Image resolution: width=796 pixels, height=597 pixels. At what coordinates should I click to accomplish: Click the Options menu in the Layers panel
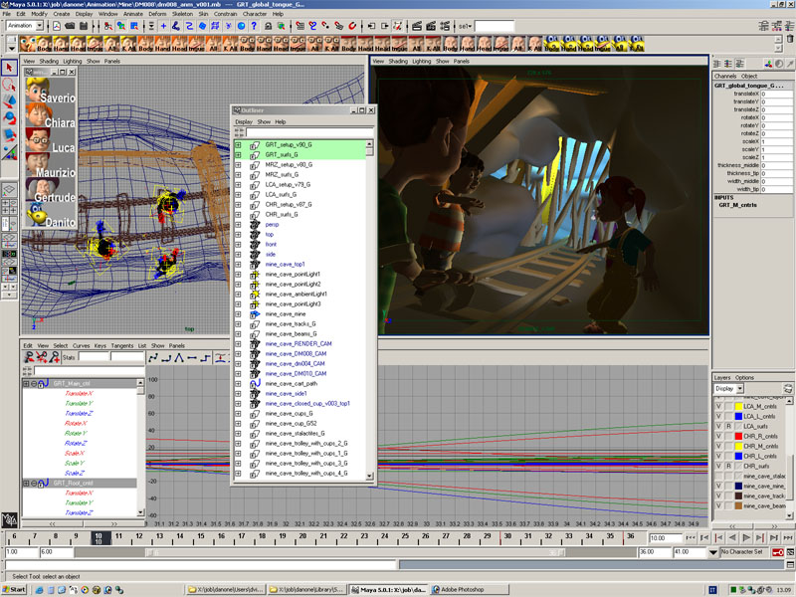click(744, 378)
